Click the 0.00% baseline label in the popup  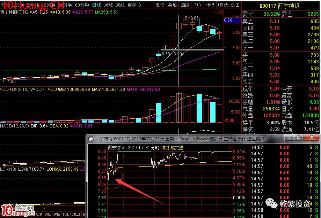239,197
